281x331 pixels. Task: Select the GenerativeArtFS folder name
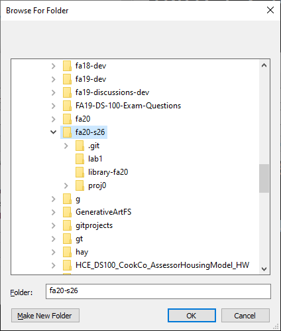tap(103, 212)
